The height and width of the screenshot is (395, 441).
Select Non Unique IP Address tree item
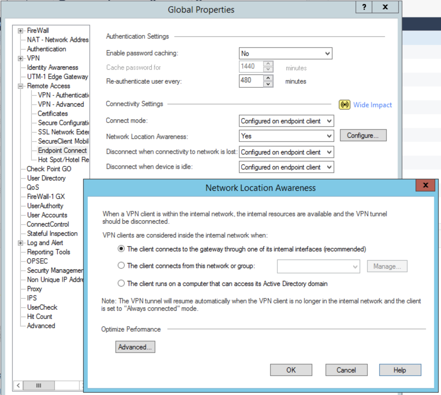55,280
